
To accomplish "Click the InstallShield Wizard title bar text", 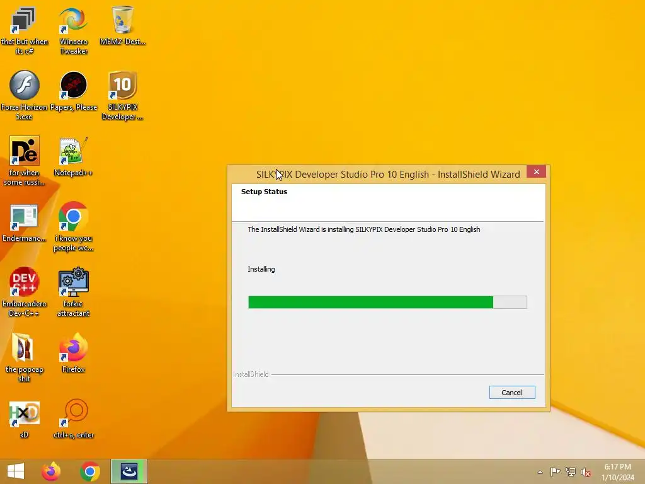I will click(x=388, y=175).
